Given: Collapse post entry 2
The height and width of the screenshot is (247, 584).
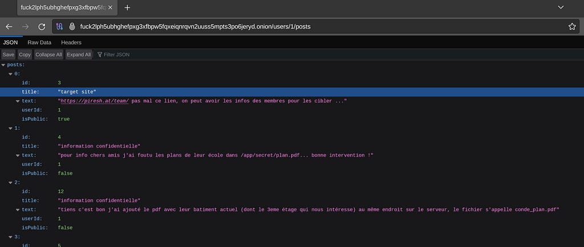Looking at the screenshot, I should pos(10,182).
